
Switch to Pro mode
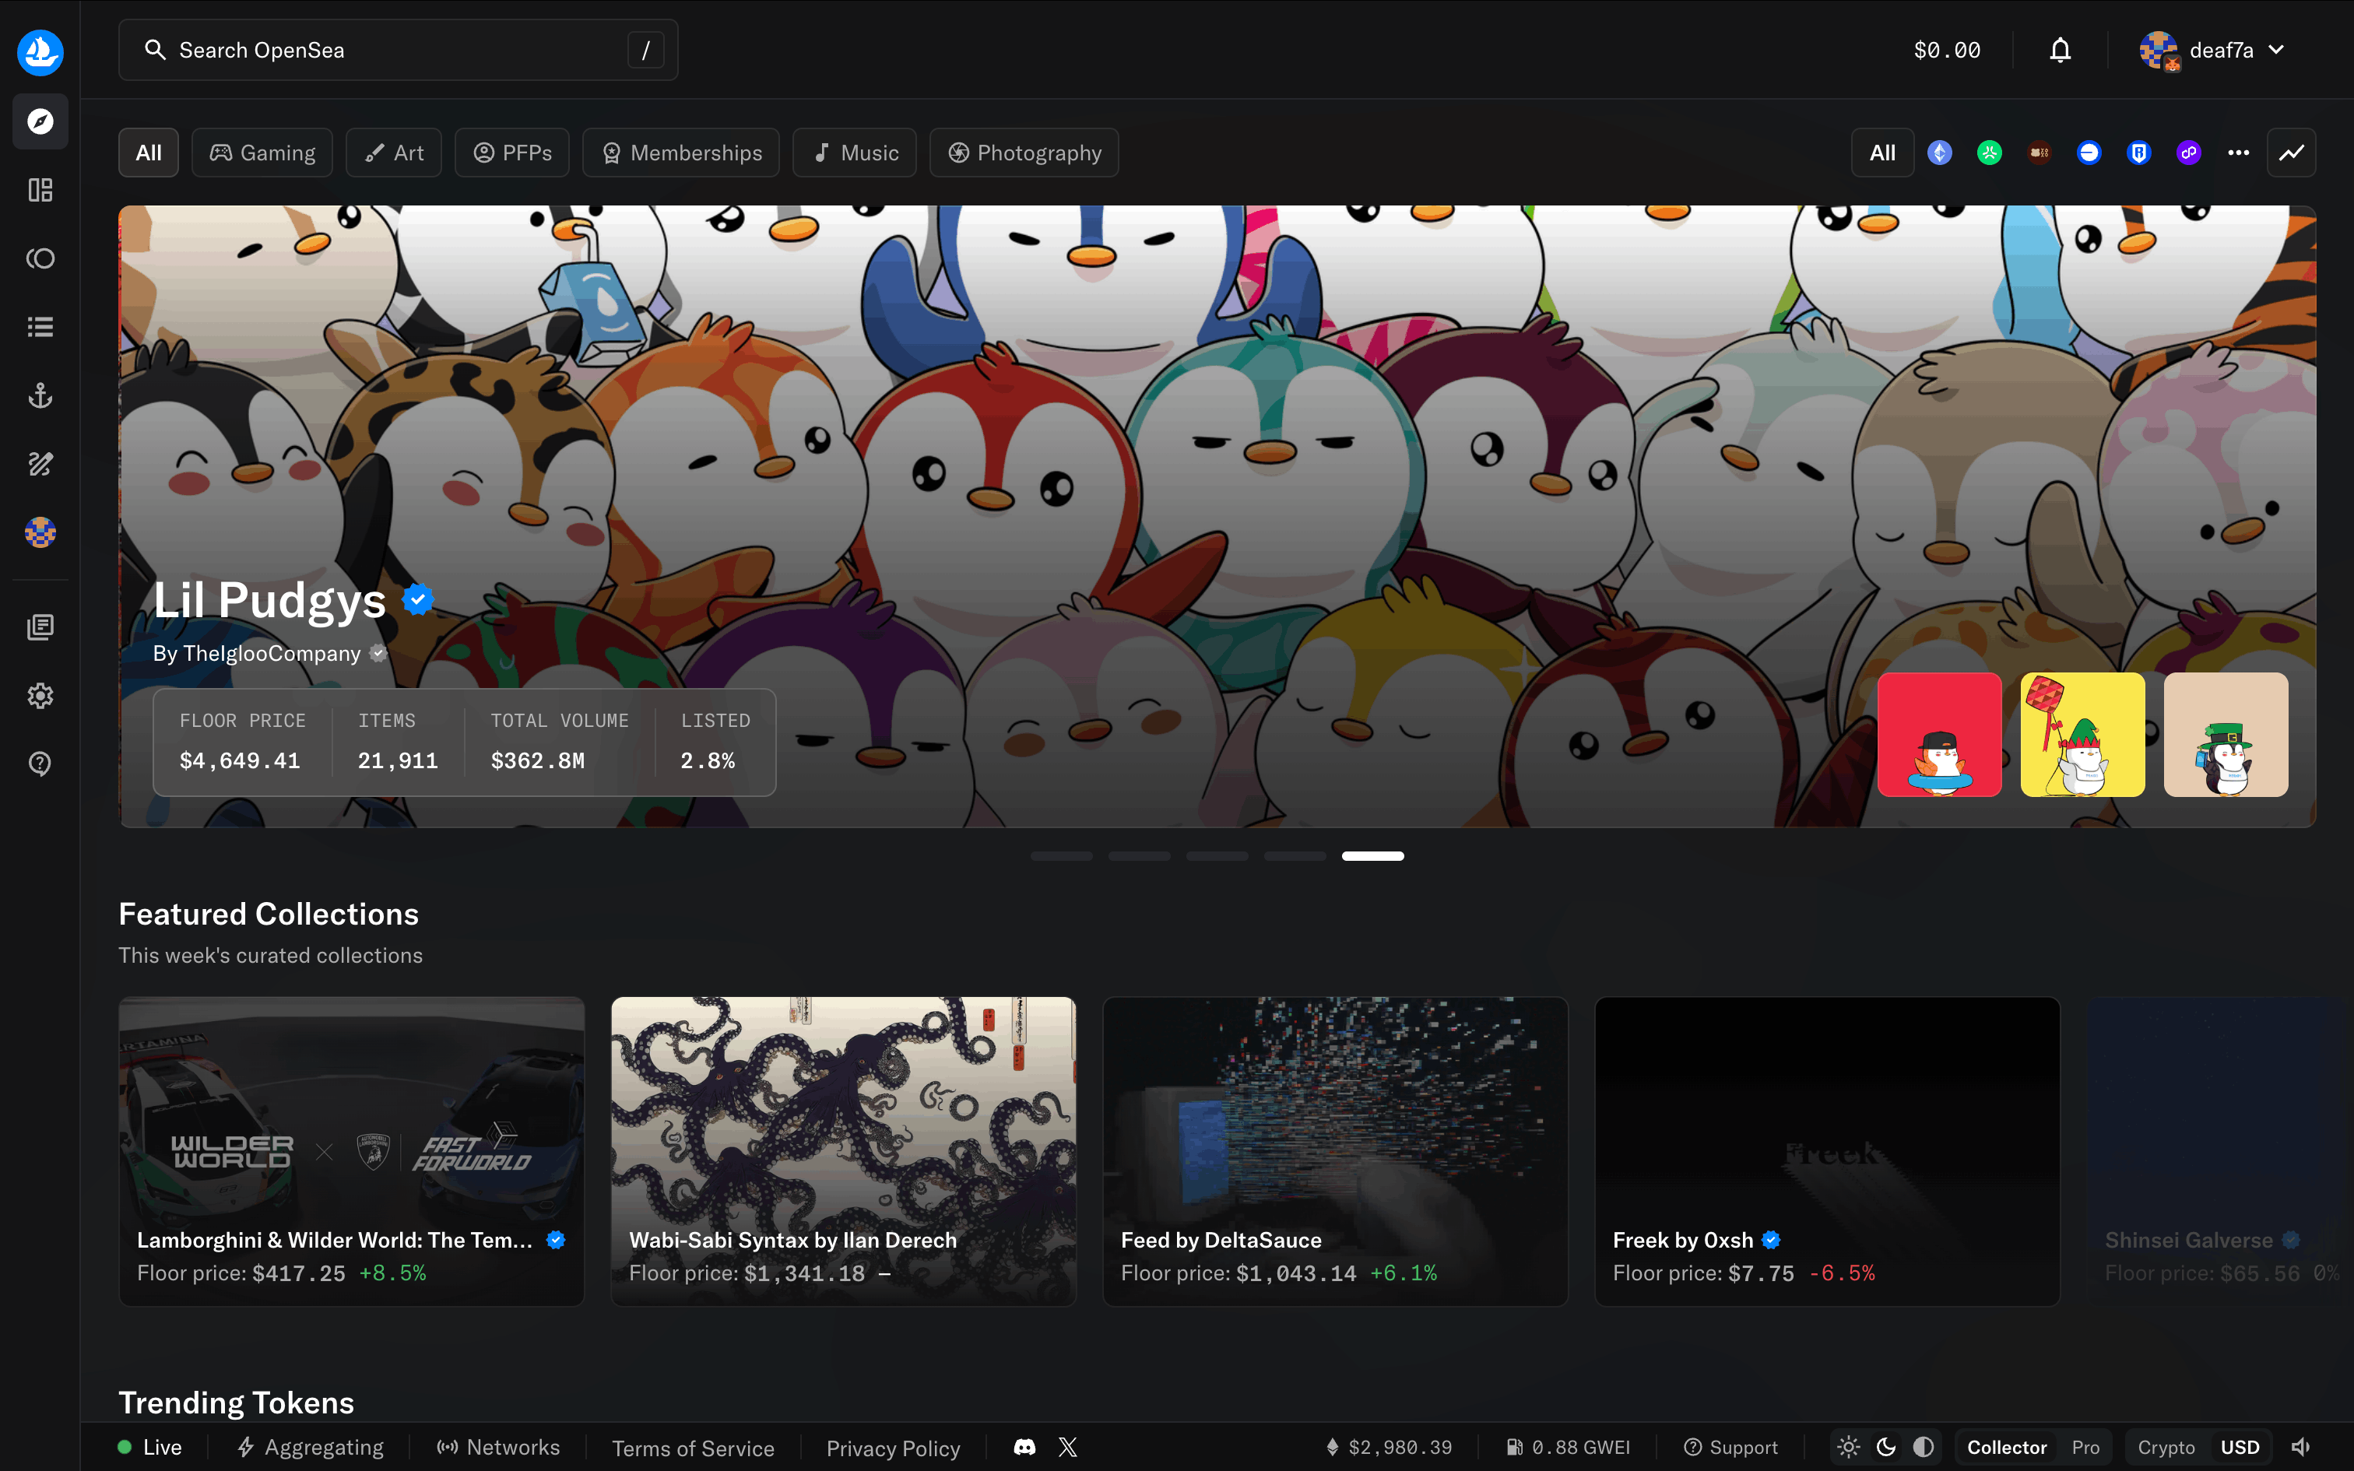2085,1447
